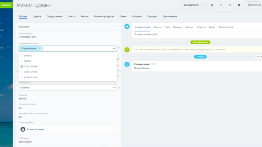This screenshot has height=147, width=262.
Task: Select the SMS timeline tab
Action: 167,27
